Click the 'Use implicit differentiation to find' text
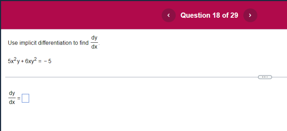Screen dimensions: 287x131 (48, 43)
